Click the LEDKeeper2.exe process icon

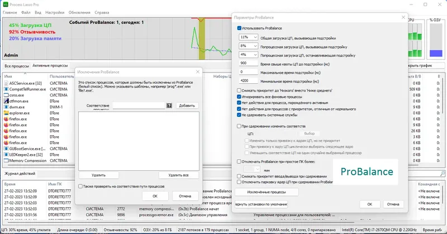[6, 155]
